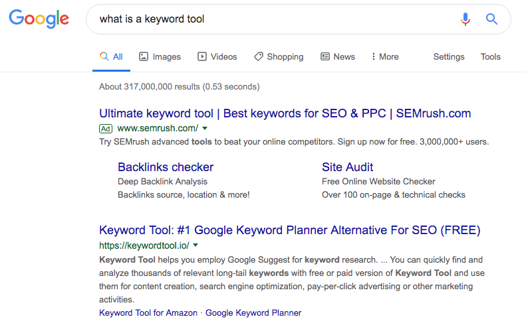Open the Backlinks checker sitelink
Screen dimensions: 526x335
(166, 167)
